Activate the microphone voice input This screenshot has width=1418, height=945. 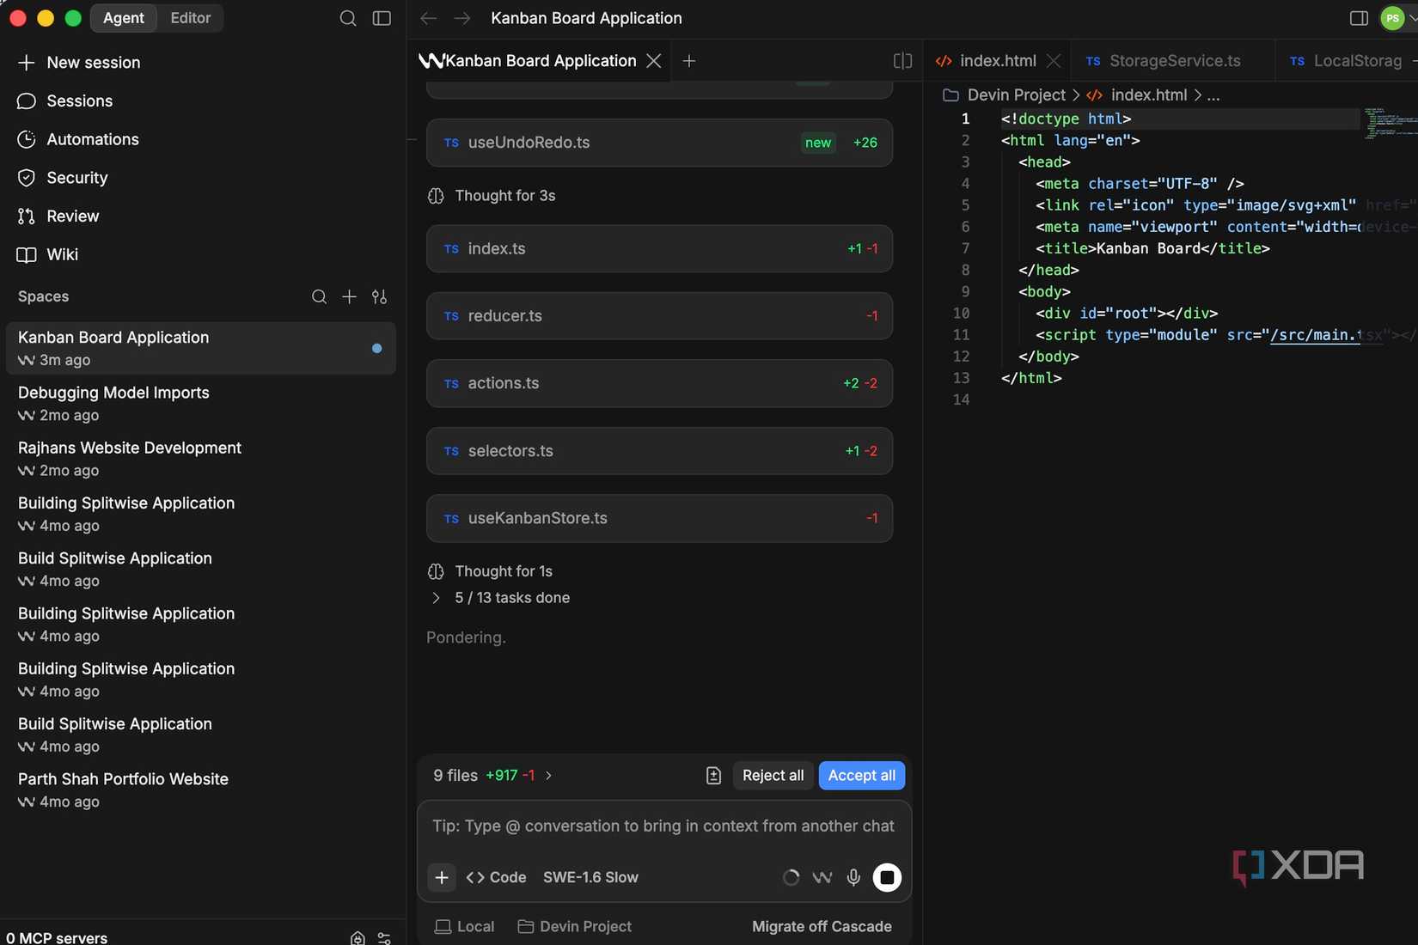(853, 877)
